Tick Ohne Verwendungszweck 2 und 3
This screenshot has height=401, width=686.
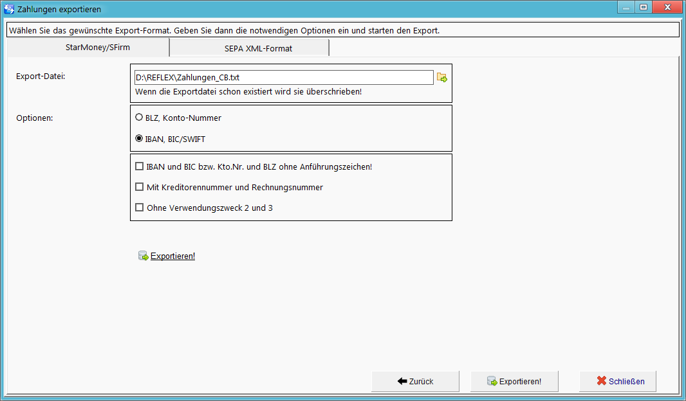click(x=139, y=208)
